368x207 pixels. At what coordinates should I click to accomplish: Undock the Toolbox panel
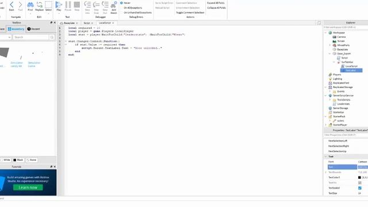click(51, 22)
